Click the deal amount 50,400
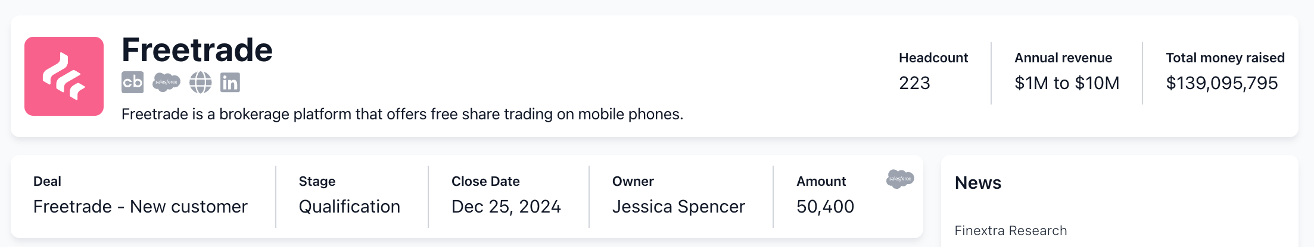This screenshot has height=247, width=1314. coord(825,207)
